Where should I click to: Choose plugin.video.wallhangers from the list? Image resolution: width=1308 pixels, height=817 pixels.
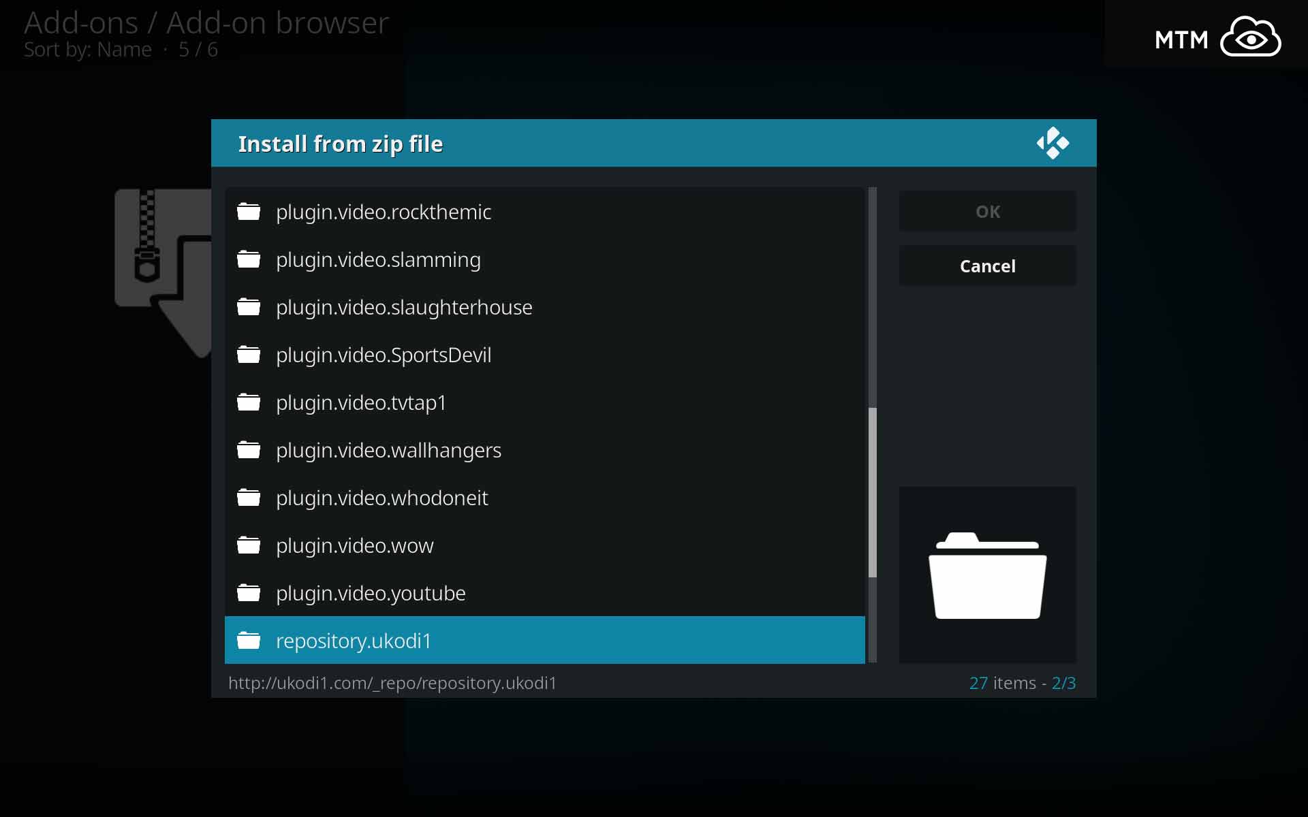(x=545, y=450)
